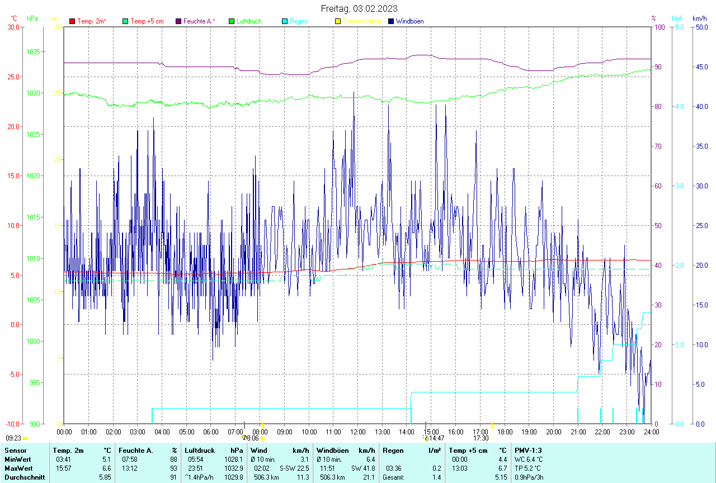Screen dimensions: 716x483
Task: Click the humidity maximum time '13:12'
Action: click(129, 468)
